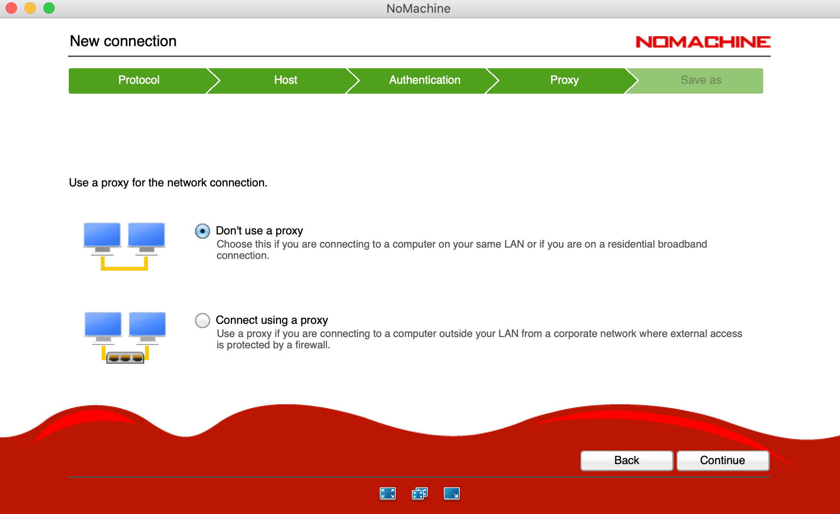Jump to the Host wizard step
Viewport: 840px width, 514px height.
coord(285,80)
